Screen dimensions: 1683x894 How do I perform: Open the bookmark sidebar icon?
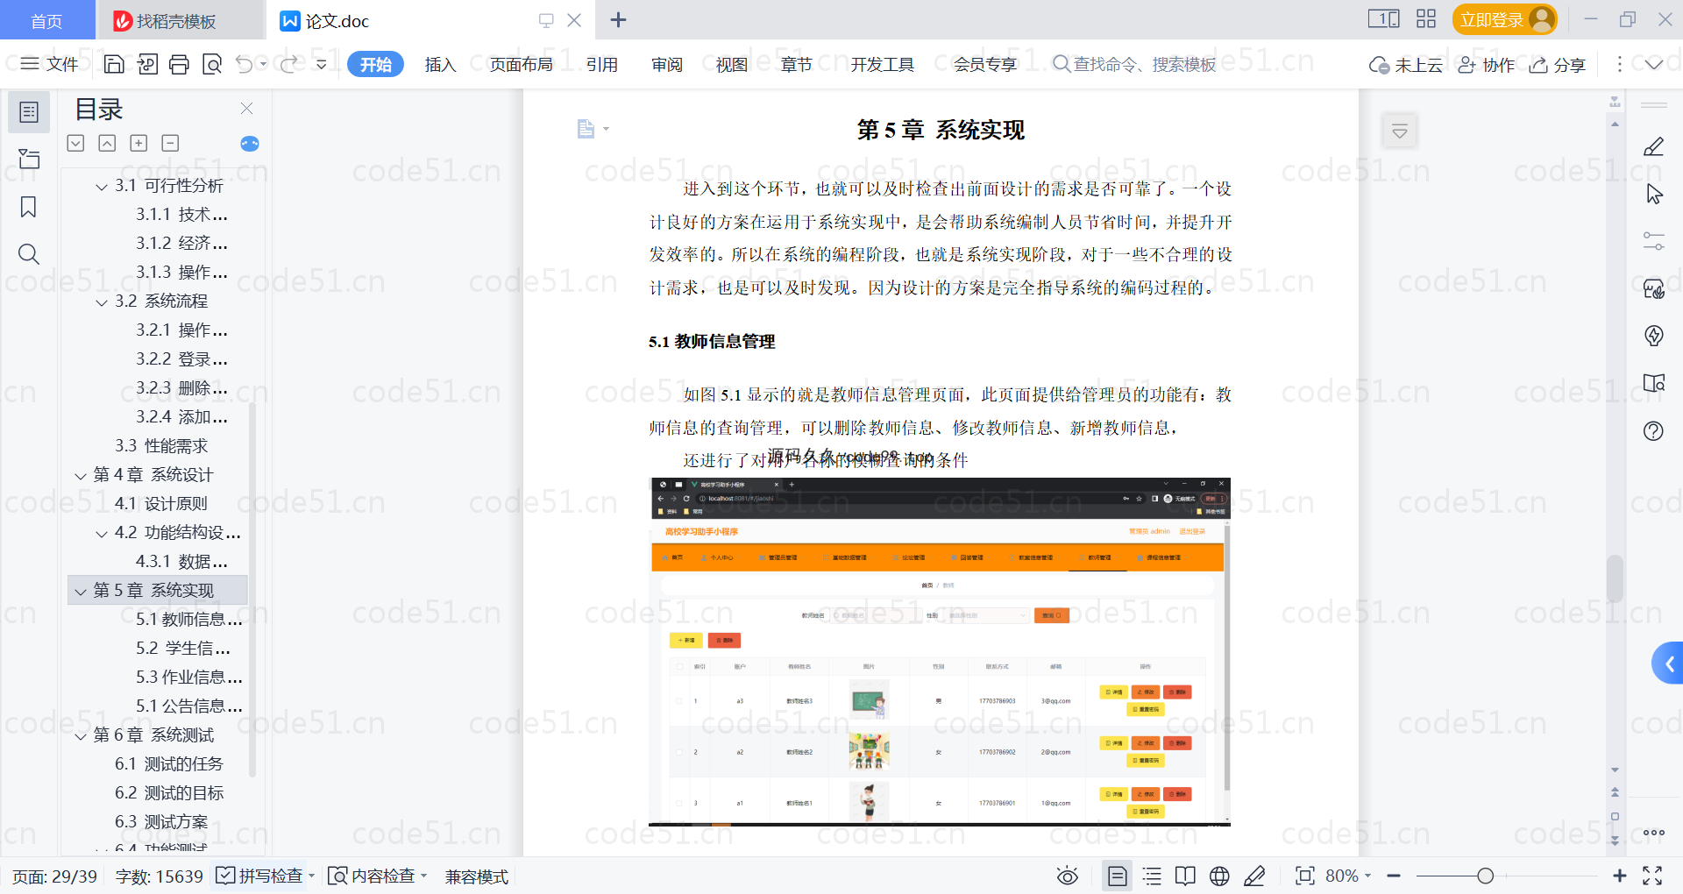tap(29, 207)
